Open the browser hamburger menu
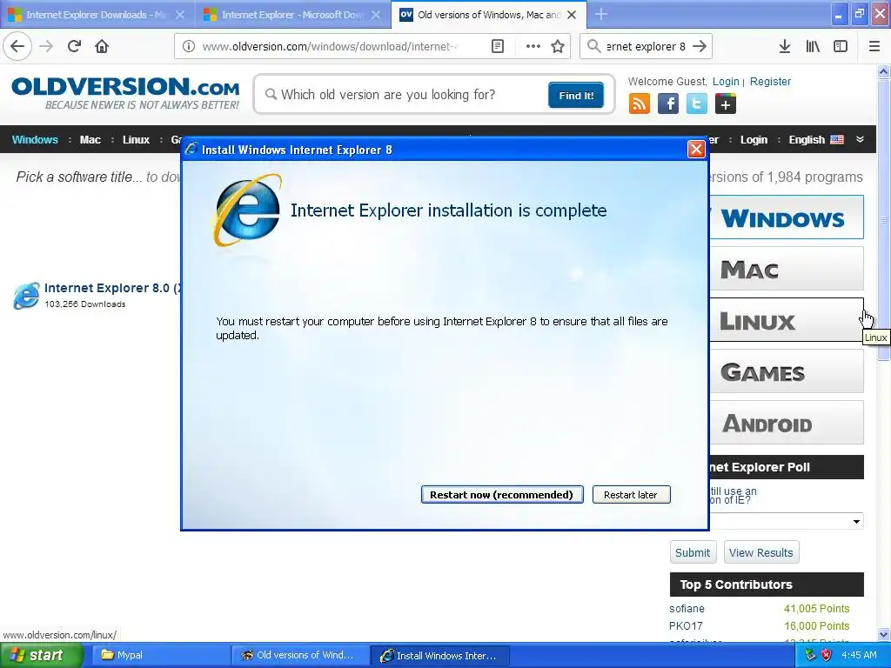 (874, 46)
